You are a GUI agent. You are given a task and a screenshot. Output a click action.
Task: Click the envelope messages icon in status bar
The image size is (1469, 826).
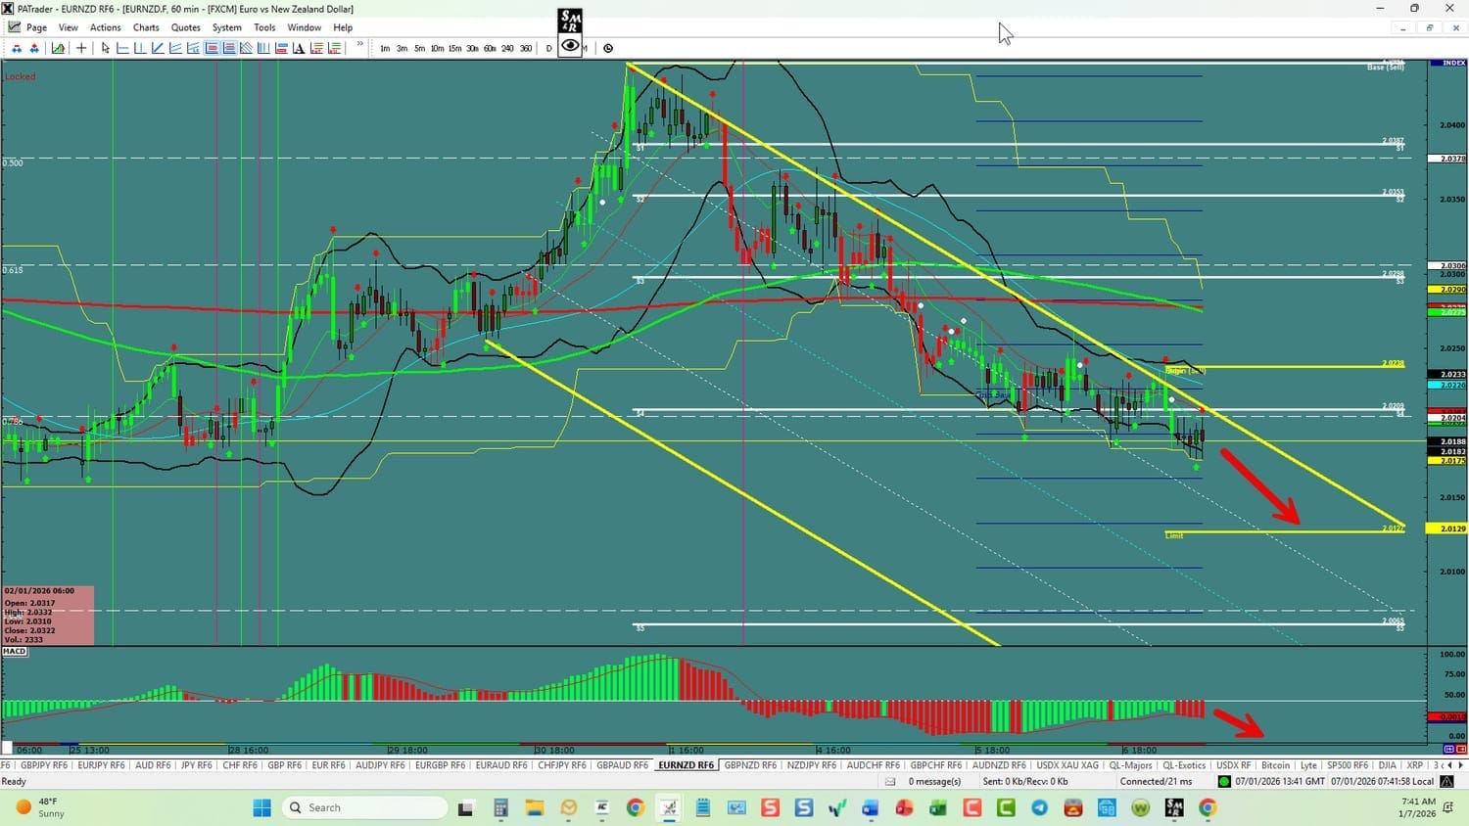point(890,781)
